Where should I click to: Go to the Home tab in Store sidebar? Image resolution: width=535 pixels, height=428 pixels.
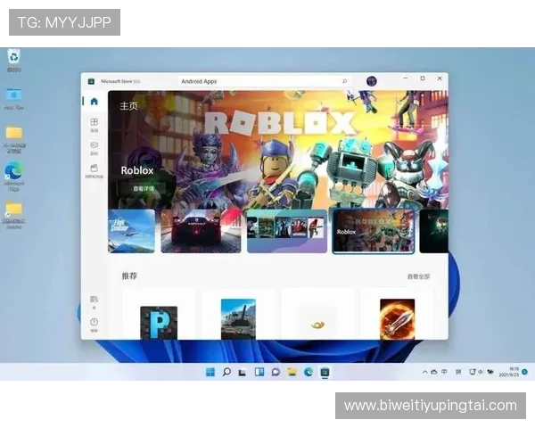pos(95,102)
